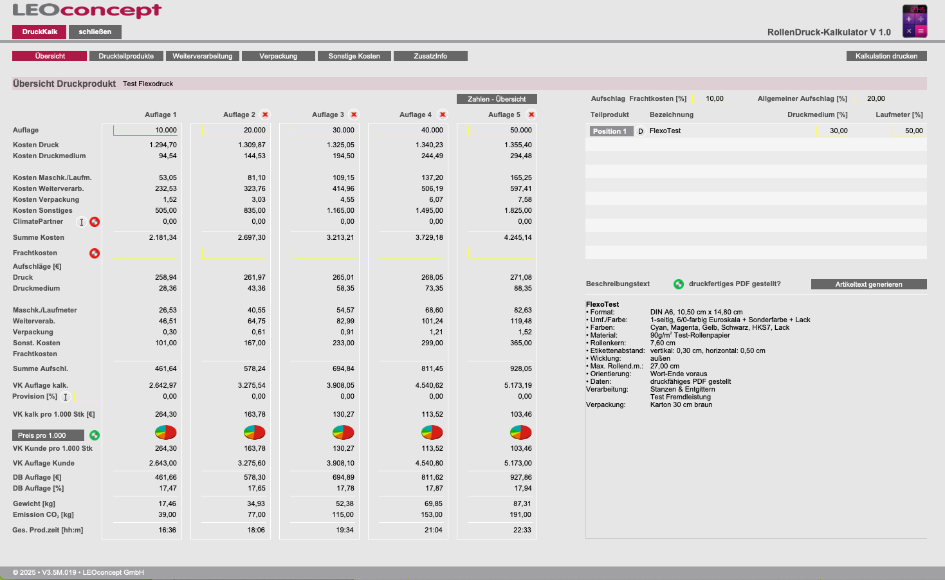This screenshot has width=945, height=580.
Task: Click Kalkulation drucken button
Action: point(886,56)
